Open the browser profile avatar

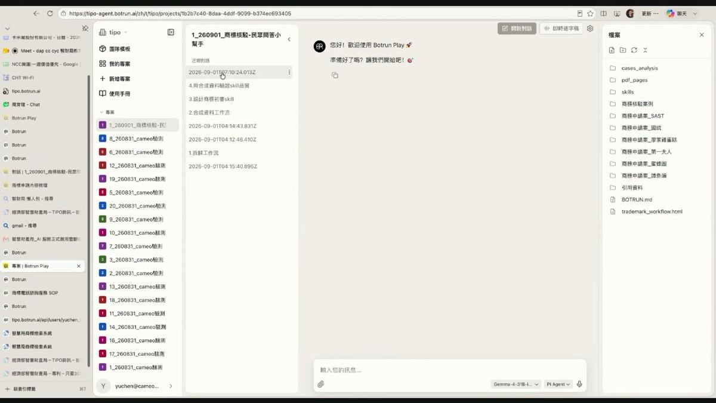tap(630, 13)
